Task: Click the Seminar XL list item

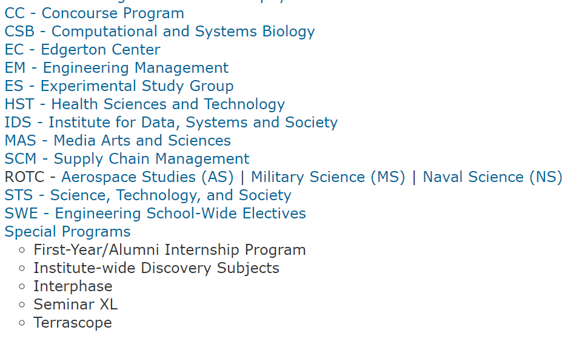Action: coord(75,305)
